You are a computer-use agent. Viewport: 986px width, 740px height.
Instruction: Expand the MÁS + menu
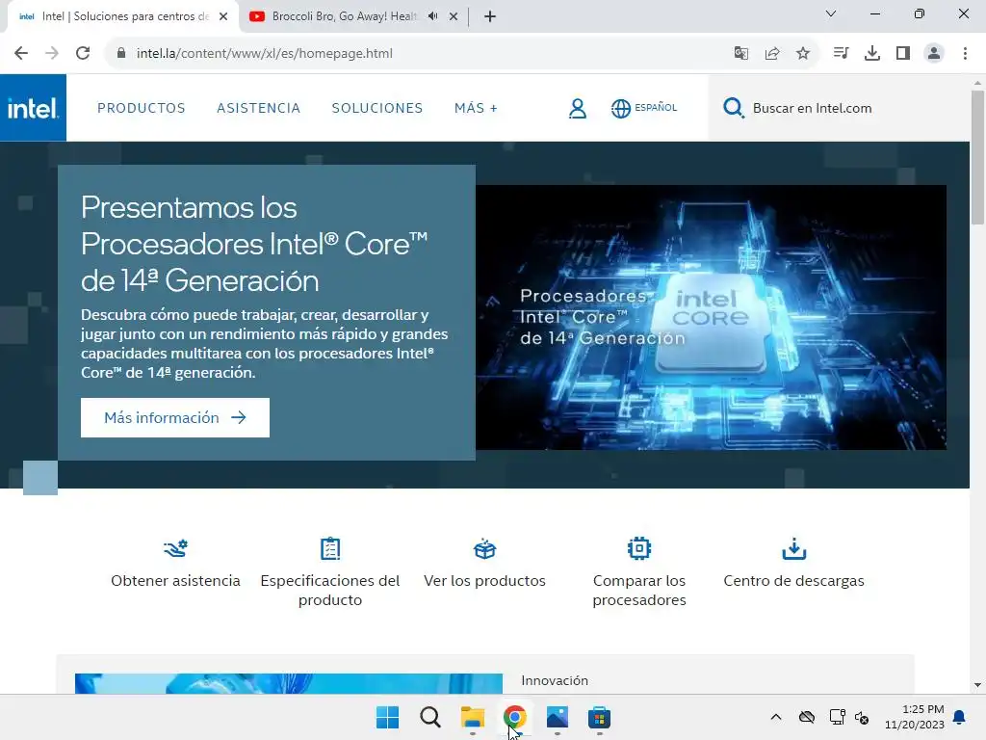click(476, 108)
